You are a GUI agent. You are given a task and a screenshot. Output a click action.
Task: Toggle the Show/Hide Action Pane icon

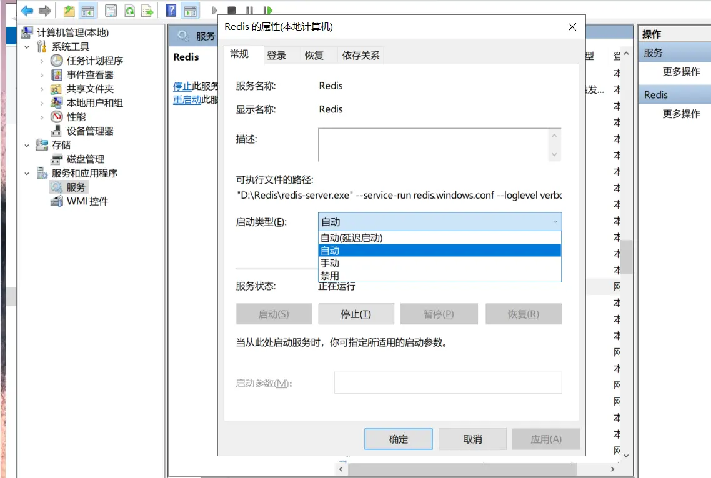[x=191, y=11]
